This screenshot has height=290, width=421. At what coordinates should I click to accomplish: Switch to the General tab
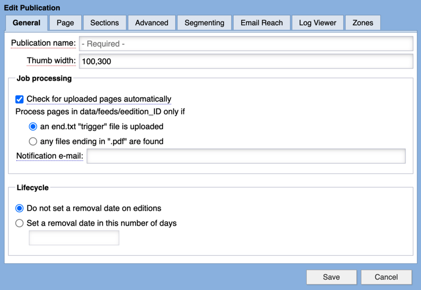(x=26, y=23)
